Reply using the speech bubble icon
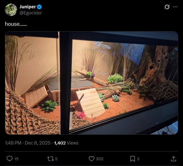 [x=9, y=159]
